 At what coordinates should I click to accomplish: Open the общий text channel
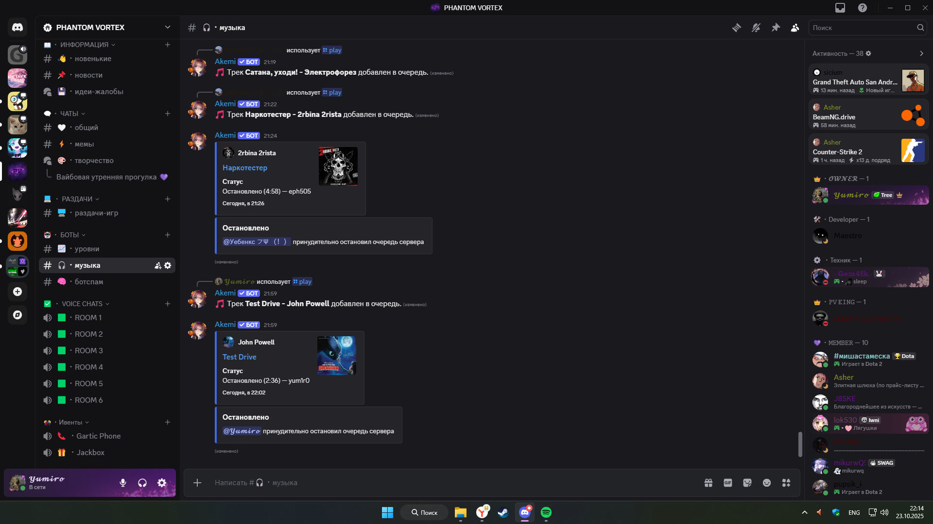pos(86,128)
